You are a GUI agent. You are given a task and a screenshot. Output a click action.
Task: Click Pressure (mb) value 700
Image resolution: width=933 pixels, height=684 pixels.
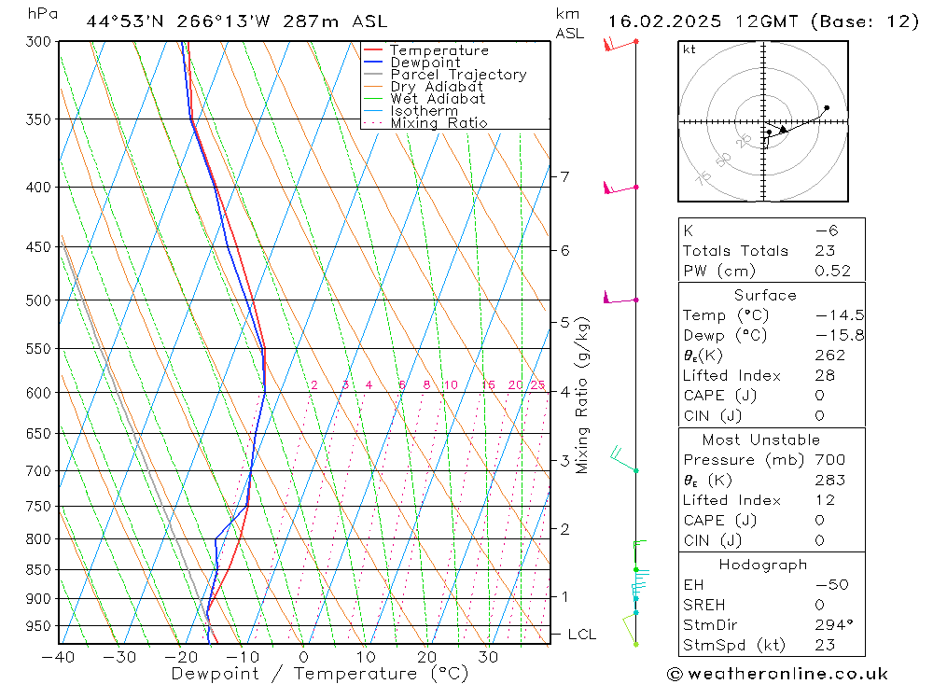tap(830, 459)
